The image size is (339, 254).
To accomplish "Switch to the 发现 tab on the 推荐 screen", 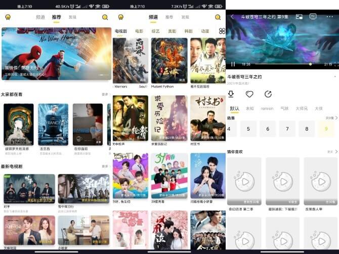I will (72, 17).
